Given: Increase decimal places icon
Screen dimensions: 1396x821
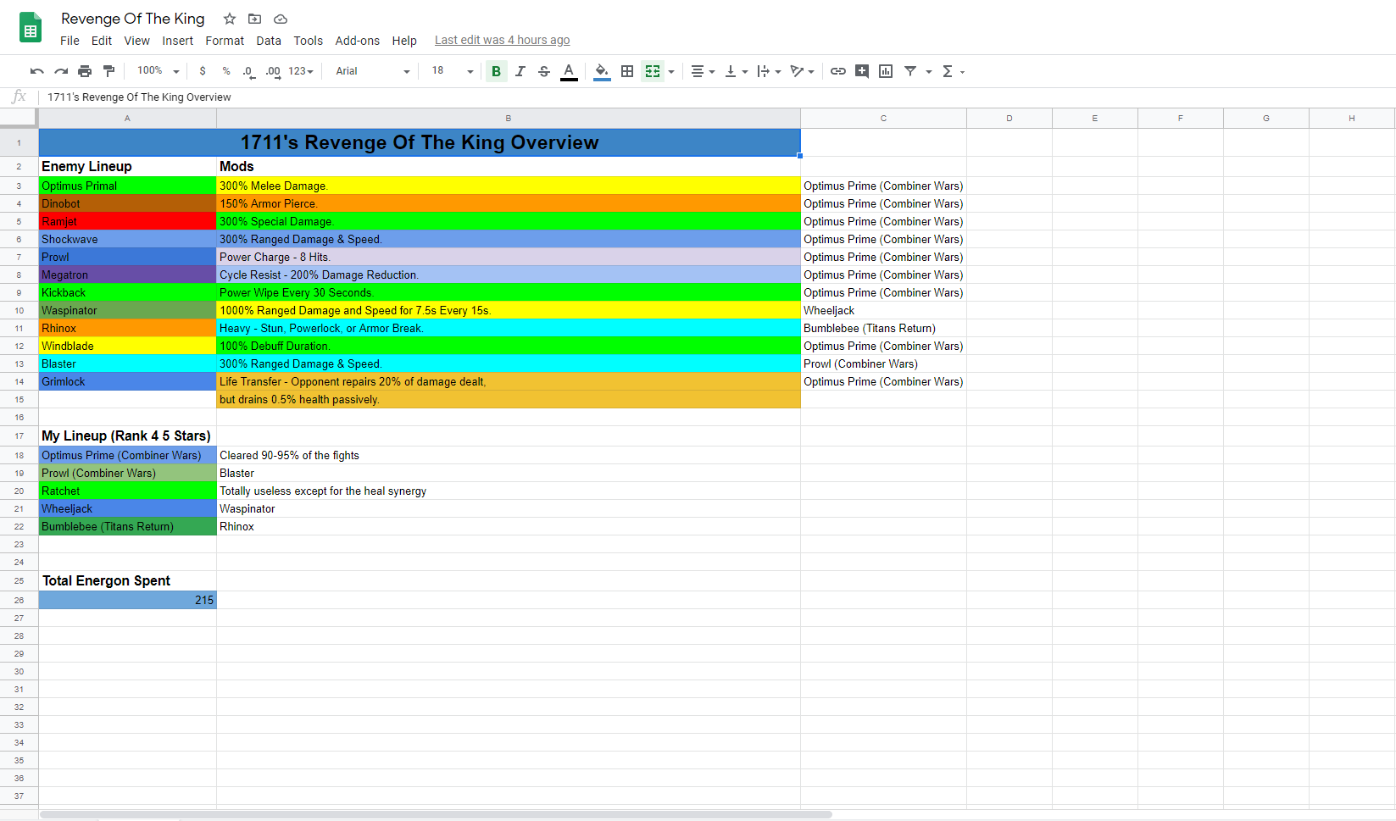Looking at the screenshot, I should pos(273,71).
